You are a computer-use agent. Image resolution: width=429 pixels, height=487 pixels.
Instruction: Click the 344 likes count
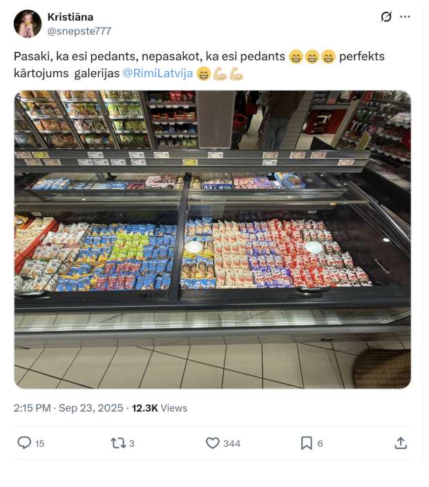tap(231, 443)
